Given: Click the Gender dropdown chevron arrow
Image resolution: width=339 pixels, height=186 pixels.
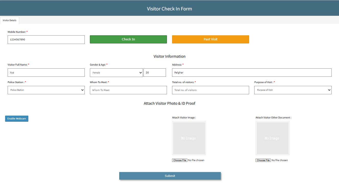Looking at the screenshot, I should (140, 73).
